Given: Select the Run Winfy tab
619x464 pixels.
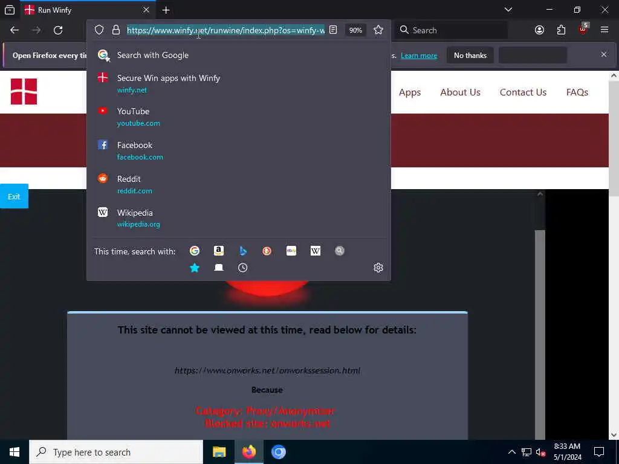Looking at the screenshot, I should [88, 10].
